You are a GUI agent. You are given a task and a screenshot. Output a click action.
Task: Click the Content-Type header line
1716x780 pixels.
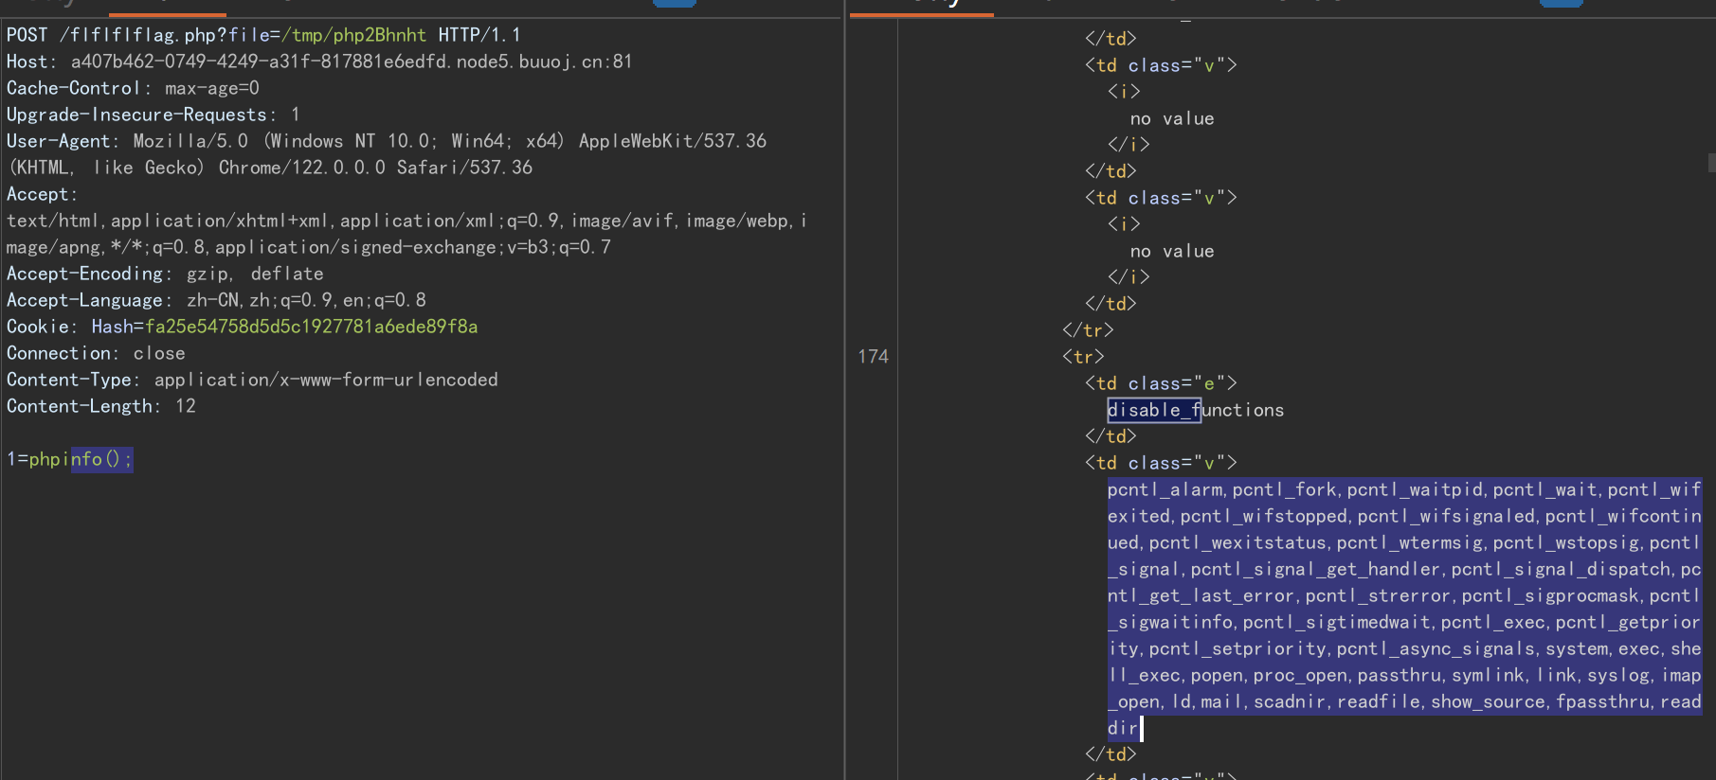(252, 380)
